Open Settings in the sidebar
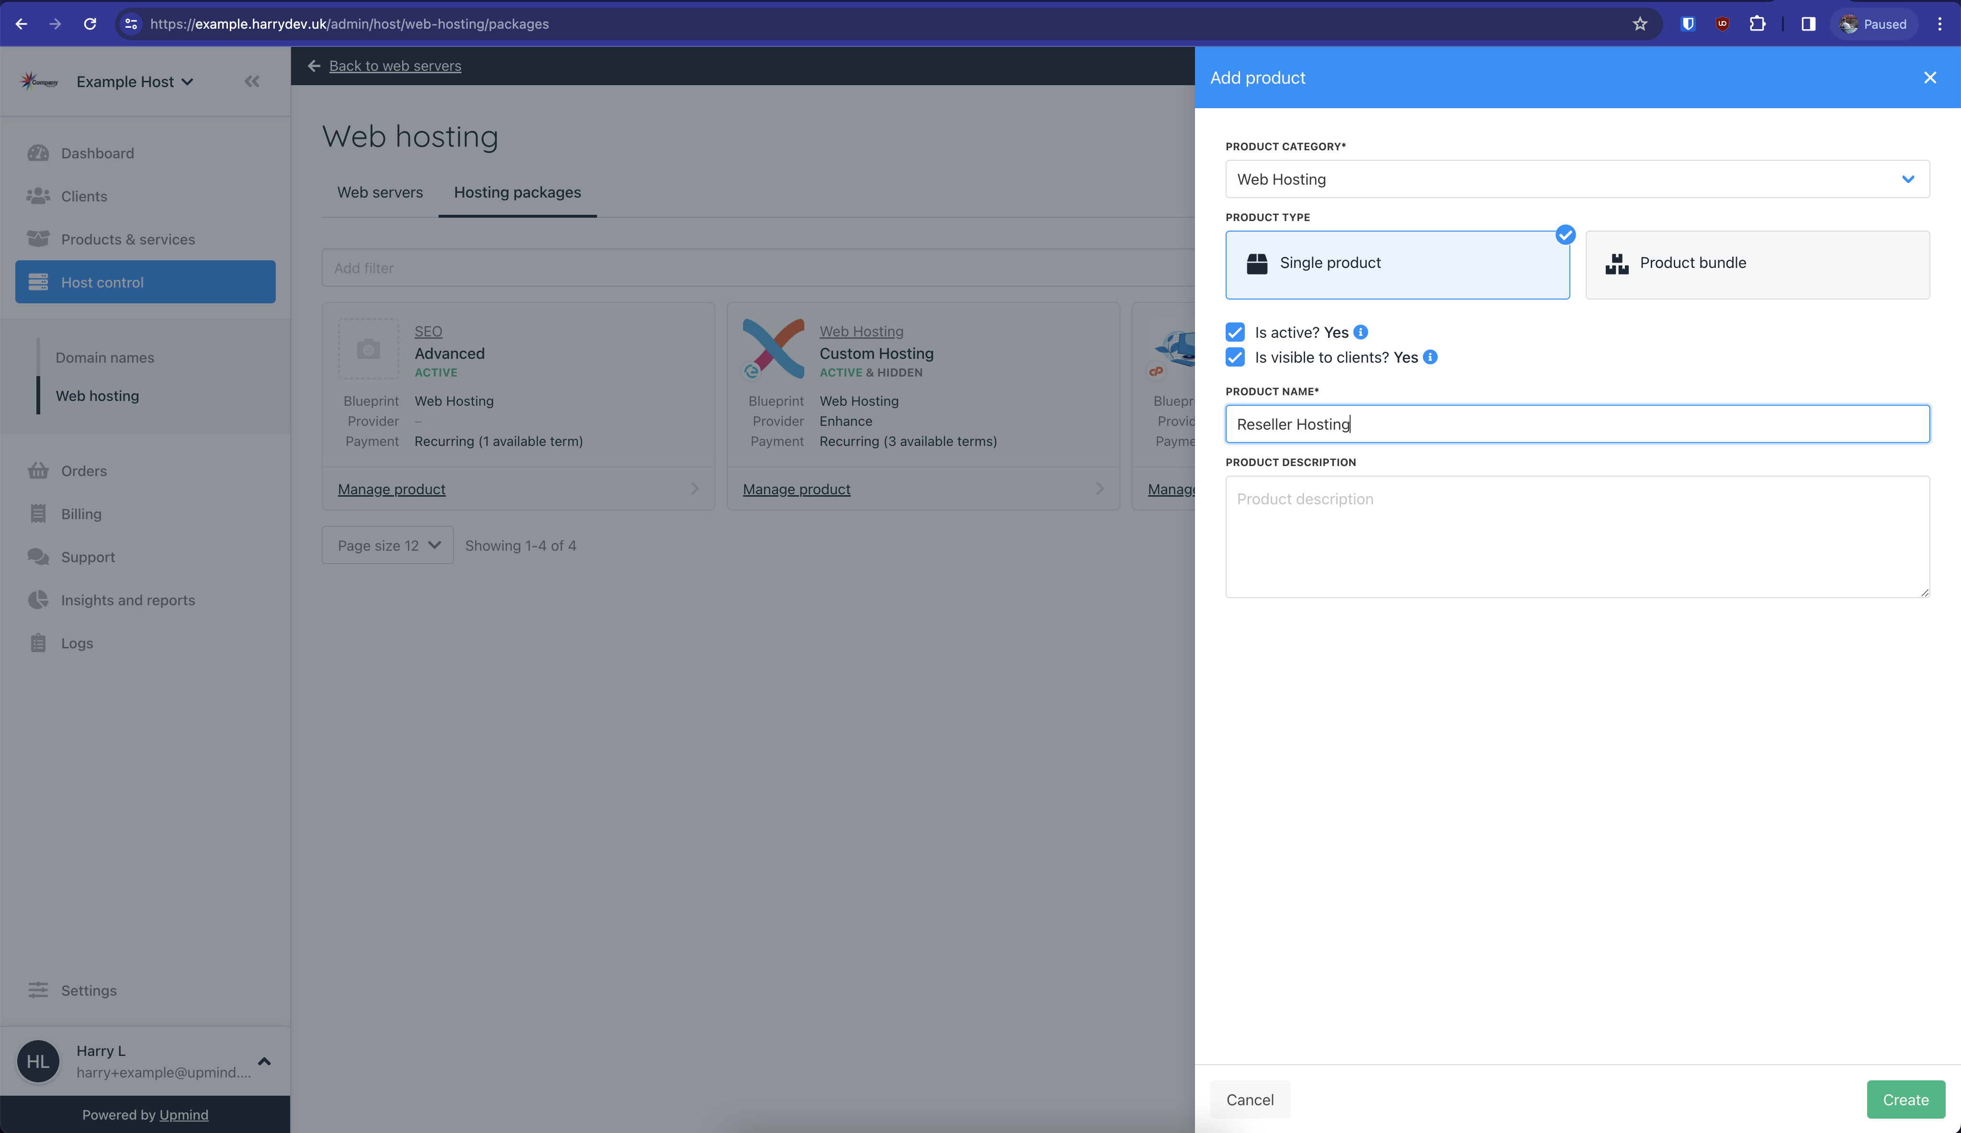 [x=146, y=990]
